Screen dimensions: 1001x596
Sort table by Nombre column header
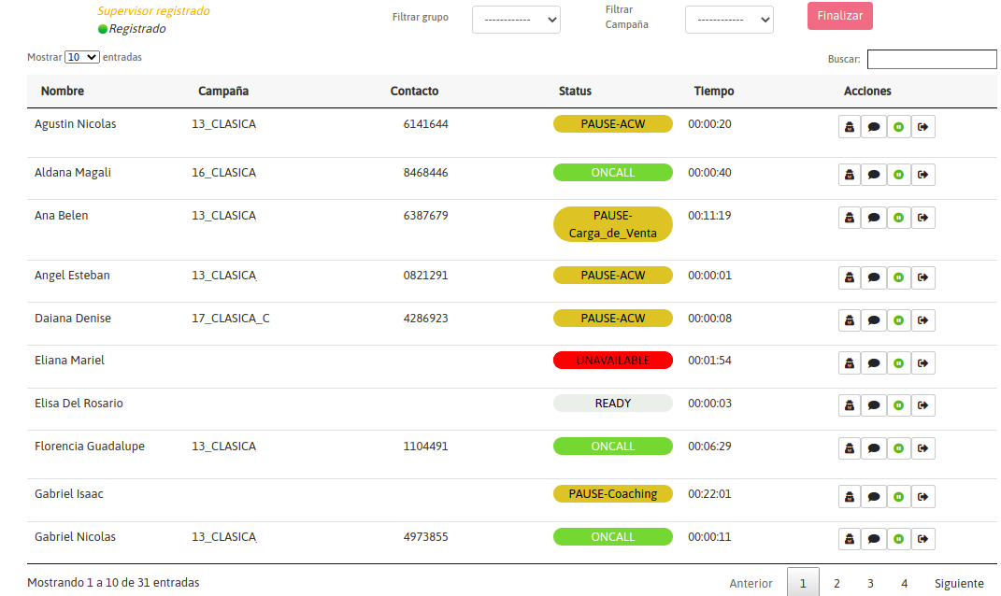point(63,92)
